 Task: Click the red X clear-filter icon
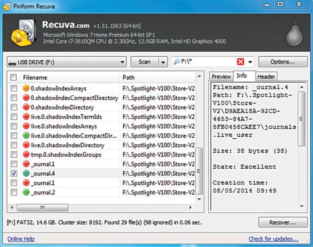[241, 62]
